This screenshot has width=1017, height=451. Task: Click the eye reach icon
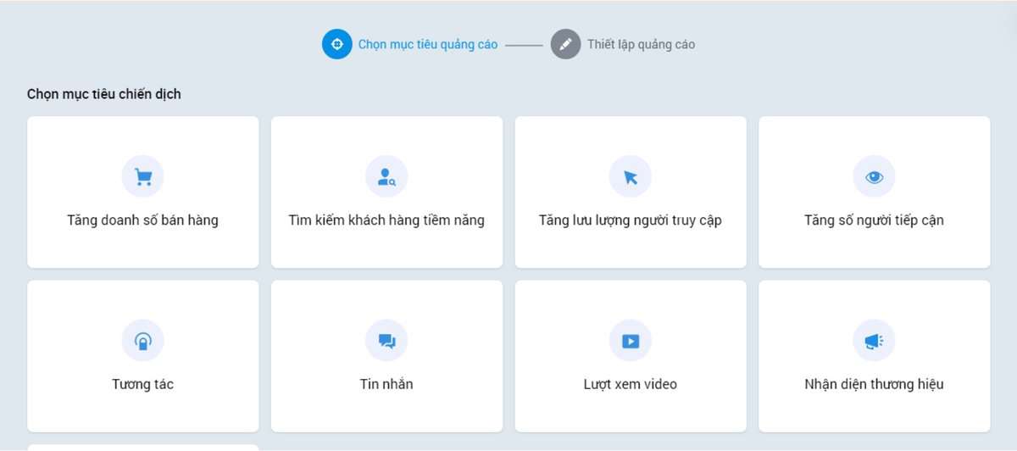click(x=874, y=176)
